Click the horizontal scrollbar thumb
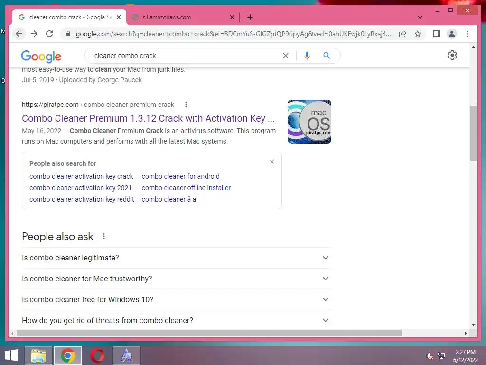Image resolution: width=486 pixels, height=365 pixels. (209, 333)
